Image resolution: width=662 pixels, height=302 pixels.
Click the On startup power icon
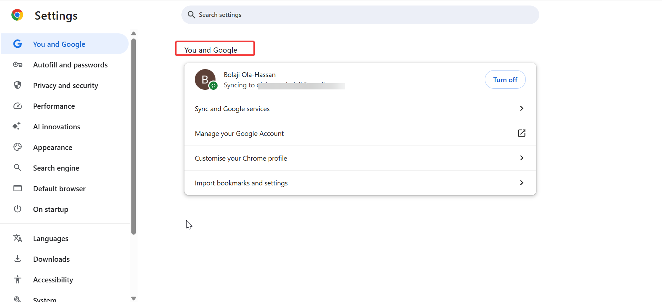pyautogui.click(x=18, y=209)
